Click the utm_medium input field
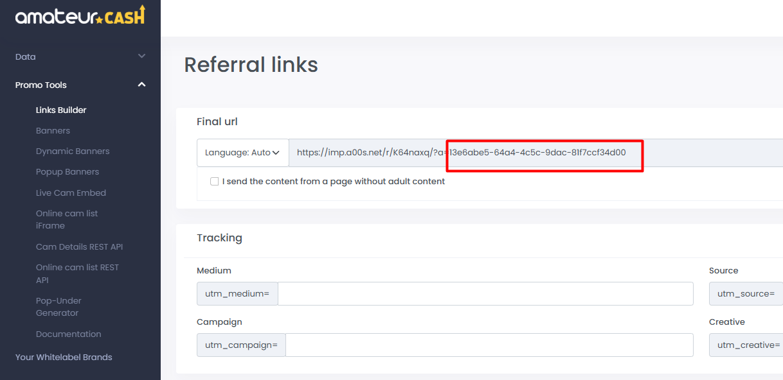Viewport: 783px width, 380px height. click(485, 293)
